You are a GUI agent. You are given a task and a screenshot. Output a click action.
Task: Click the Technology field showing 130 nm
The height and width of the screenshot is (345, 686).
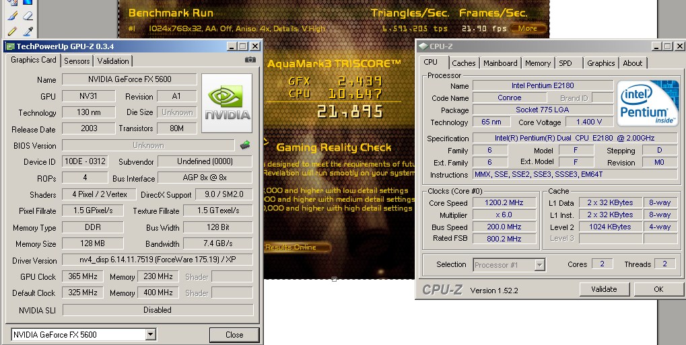(x=88, y=112)
